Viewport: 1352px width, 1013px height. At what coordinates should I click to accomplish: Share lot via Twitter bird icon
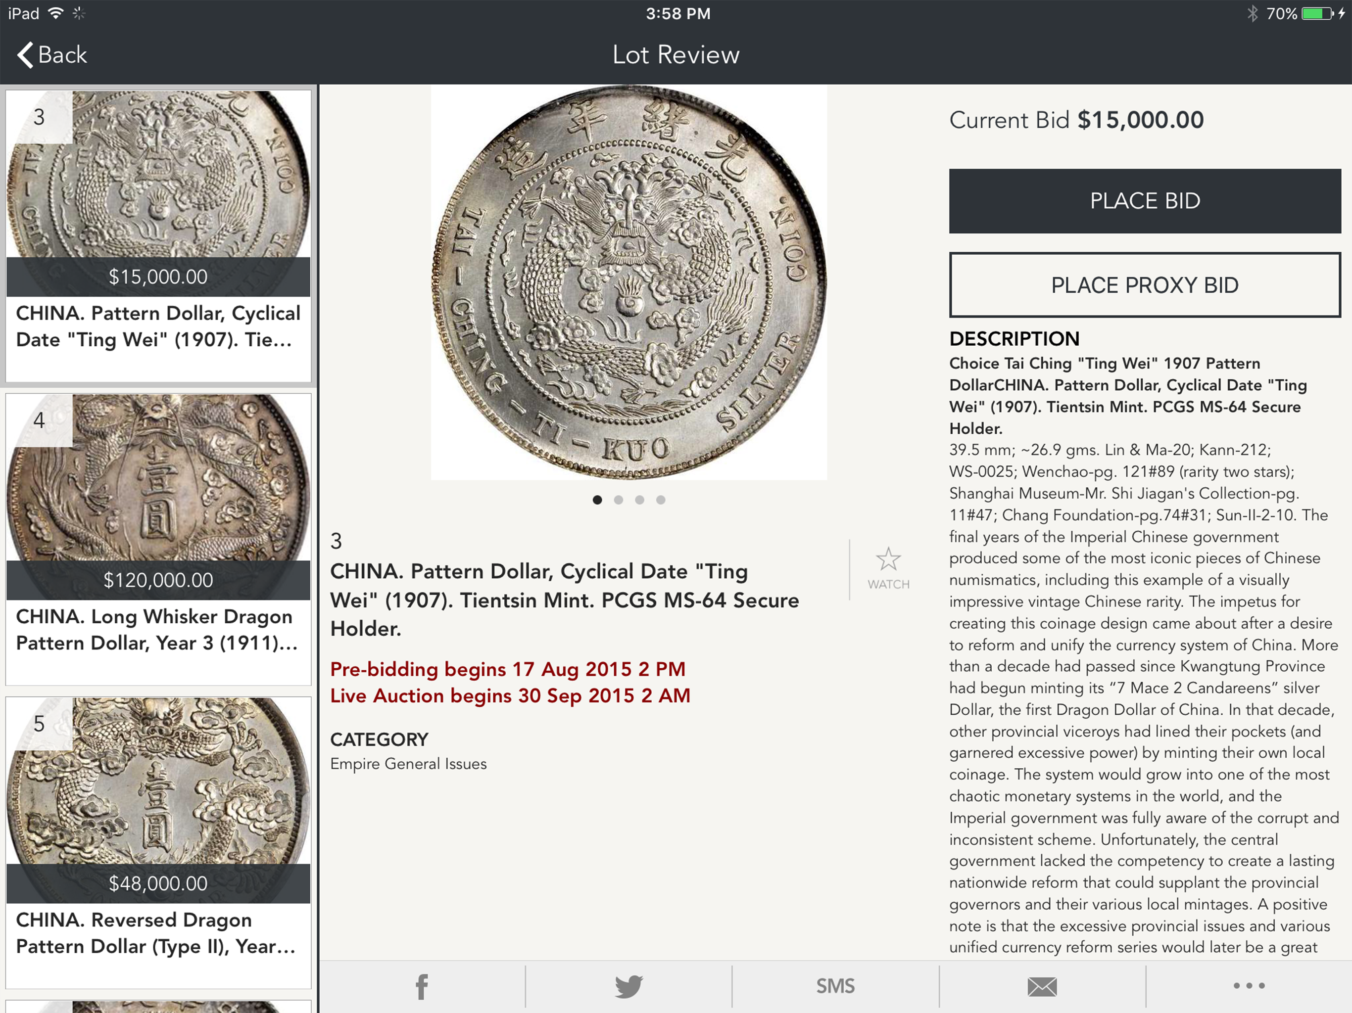pyautogui.click(x=628, y=986)
